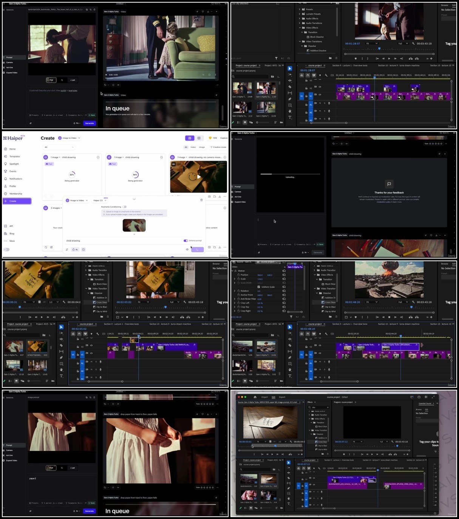Click the trash icon in Haiper prompt panel

(201, 200)
